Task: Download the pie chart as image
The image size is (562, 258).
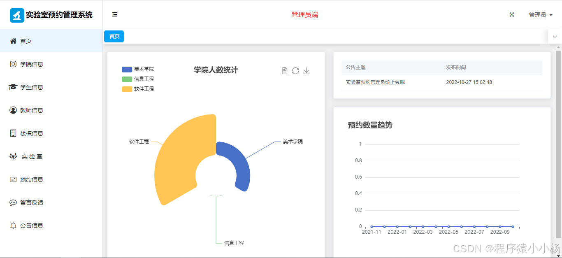Action: (x=307, y=71)
